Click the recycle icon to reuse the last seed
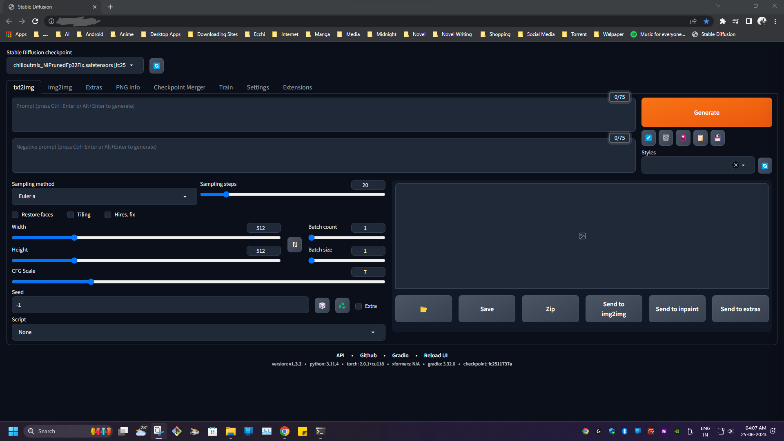This screenshot has width=784, height=441. tap(342, 305)
